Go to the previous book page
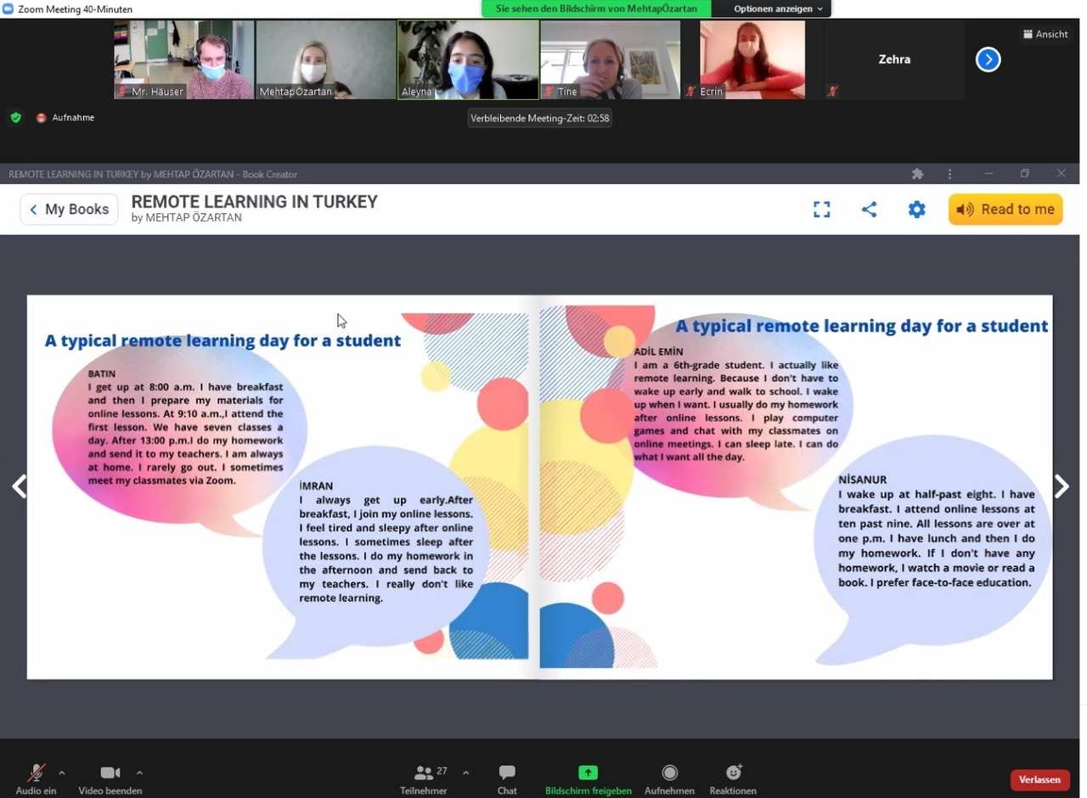The height and width of the screenshot is (798, 1087). (x=19, y=486)
